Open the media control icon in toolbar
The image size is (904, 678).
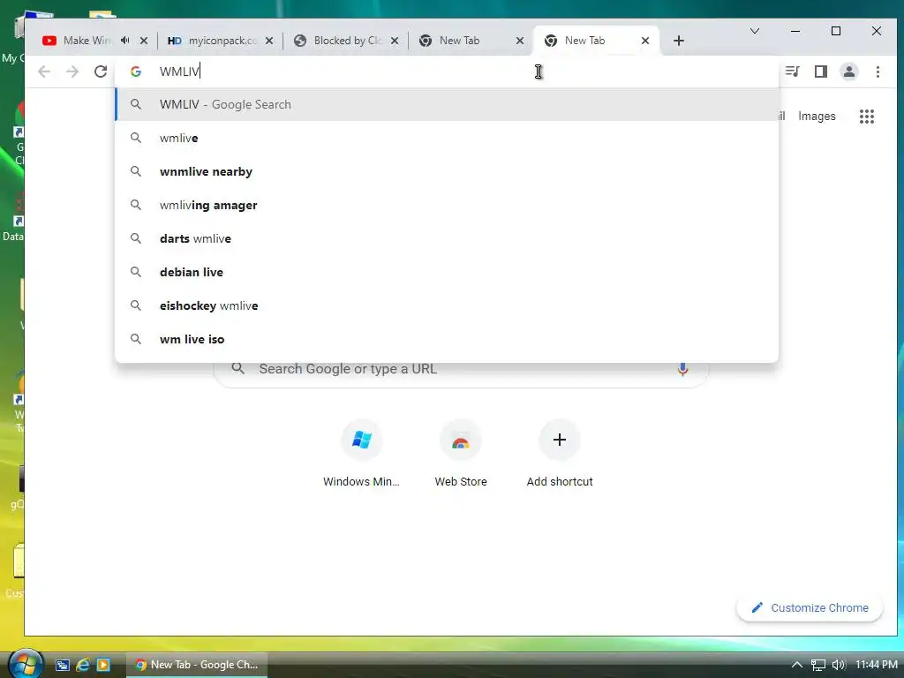click(x=793, y=72)
